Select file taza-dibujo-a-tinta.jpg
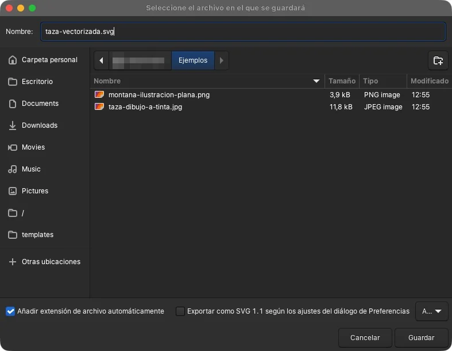The width and height of the screenshot is (452, 351). [x=145, y=107]
